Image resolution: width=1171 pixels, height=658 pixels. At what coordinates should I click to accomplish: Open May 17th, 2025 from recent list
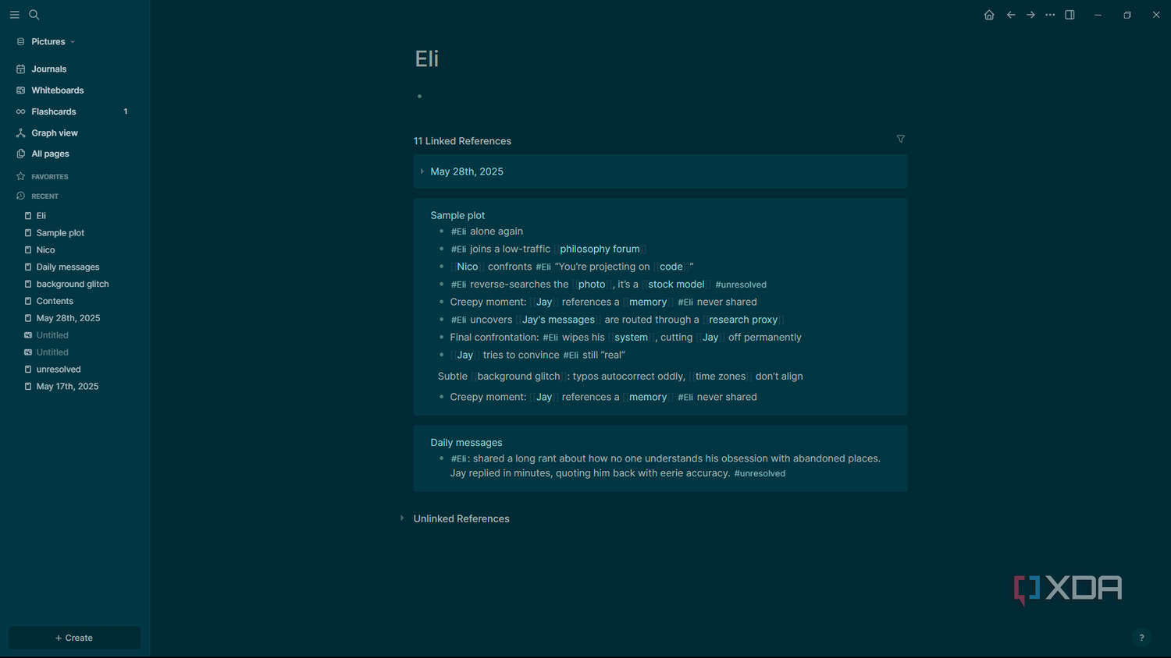(67, 387)
